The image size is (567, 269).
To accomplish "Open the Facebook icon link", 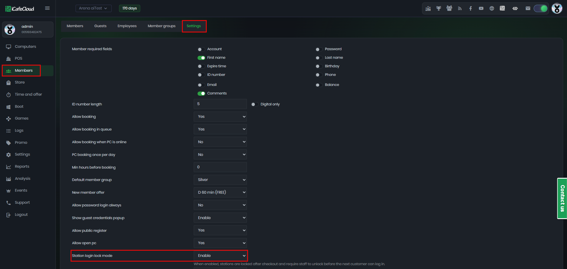I will [470, 8].
